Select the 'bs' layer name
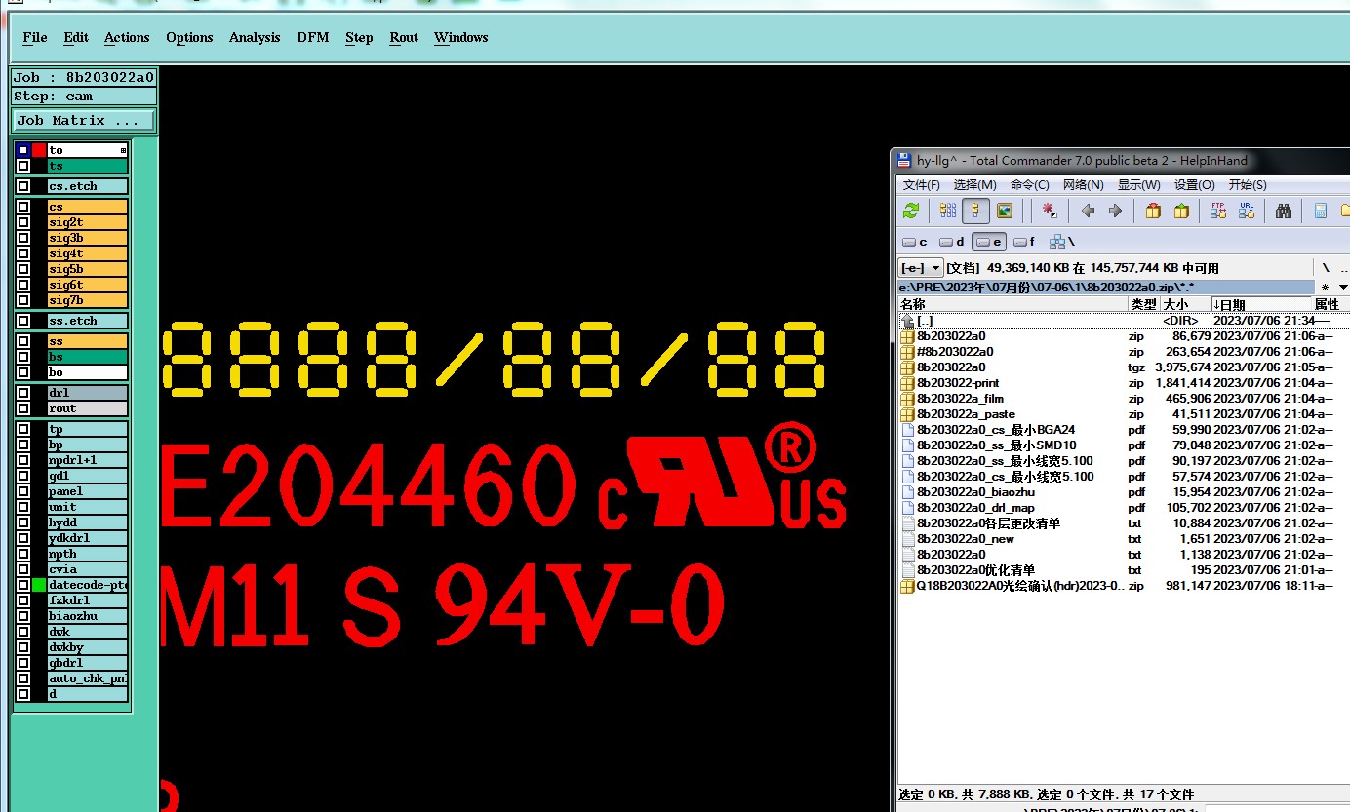 pos(88,357)
